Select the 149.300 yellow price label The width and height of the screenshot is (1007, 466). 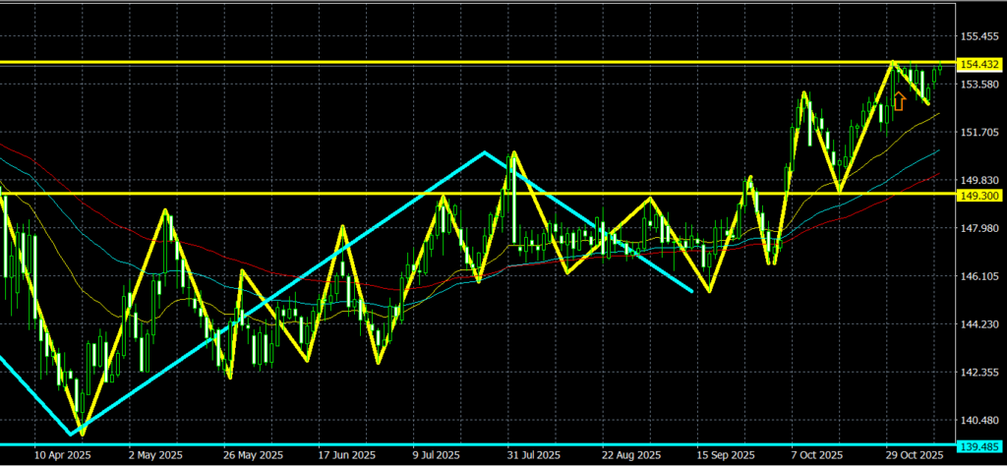pyautogui.click(x=978, y=195)
